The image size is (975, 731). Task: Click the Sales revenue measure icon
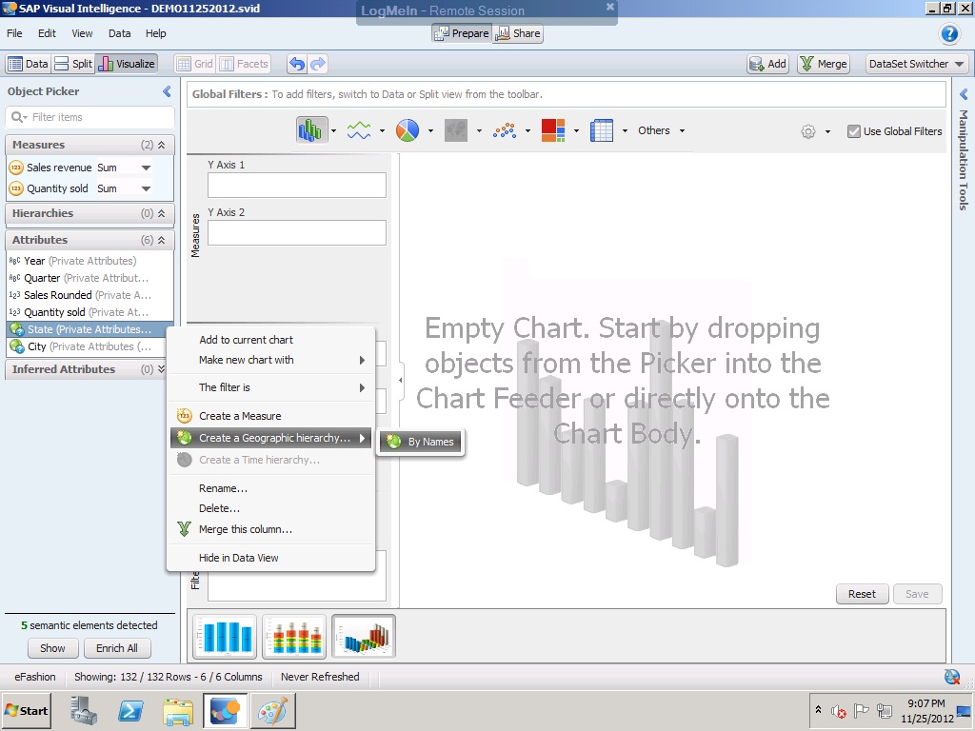pyautogui.click(x=16, y=168)
